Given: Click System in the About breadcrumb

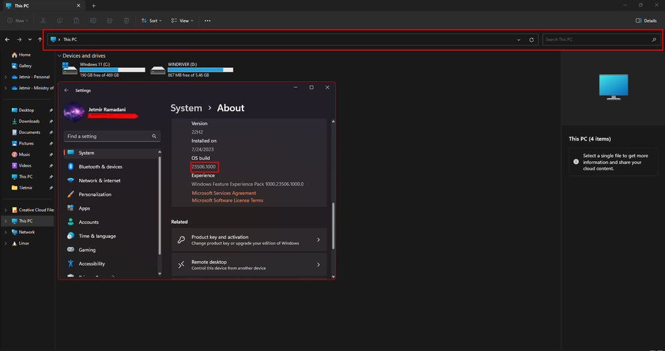Looking at the screenshot, I should click(x=186, y=108).
